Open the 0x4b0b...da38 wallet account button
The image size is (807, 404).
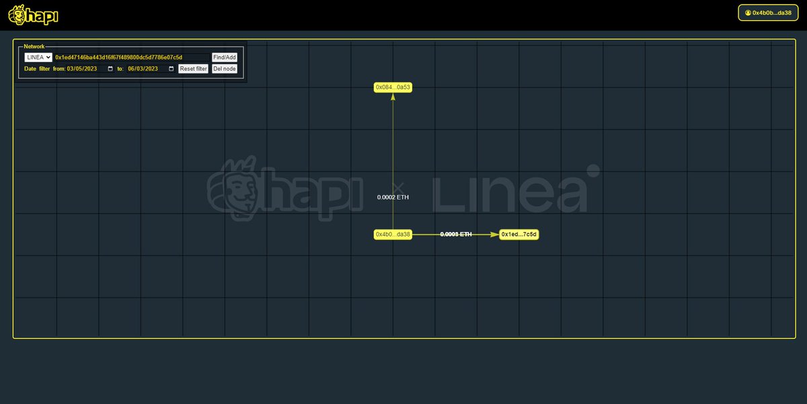point(769,13)
